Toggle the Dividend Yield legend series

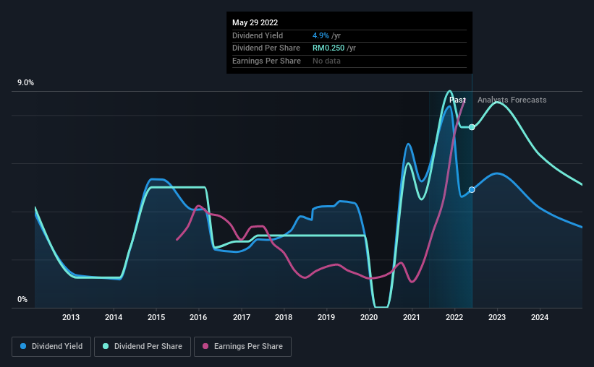coord(51,347)
